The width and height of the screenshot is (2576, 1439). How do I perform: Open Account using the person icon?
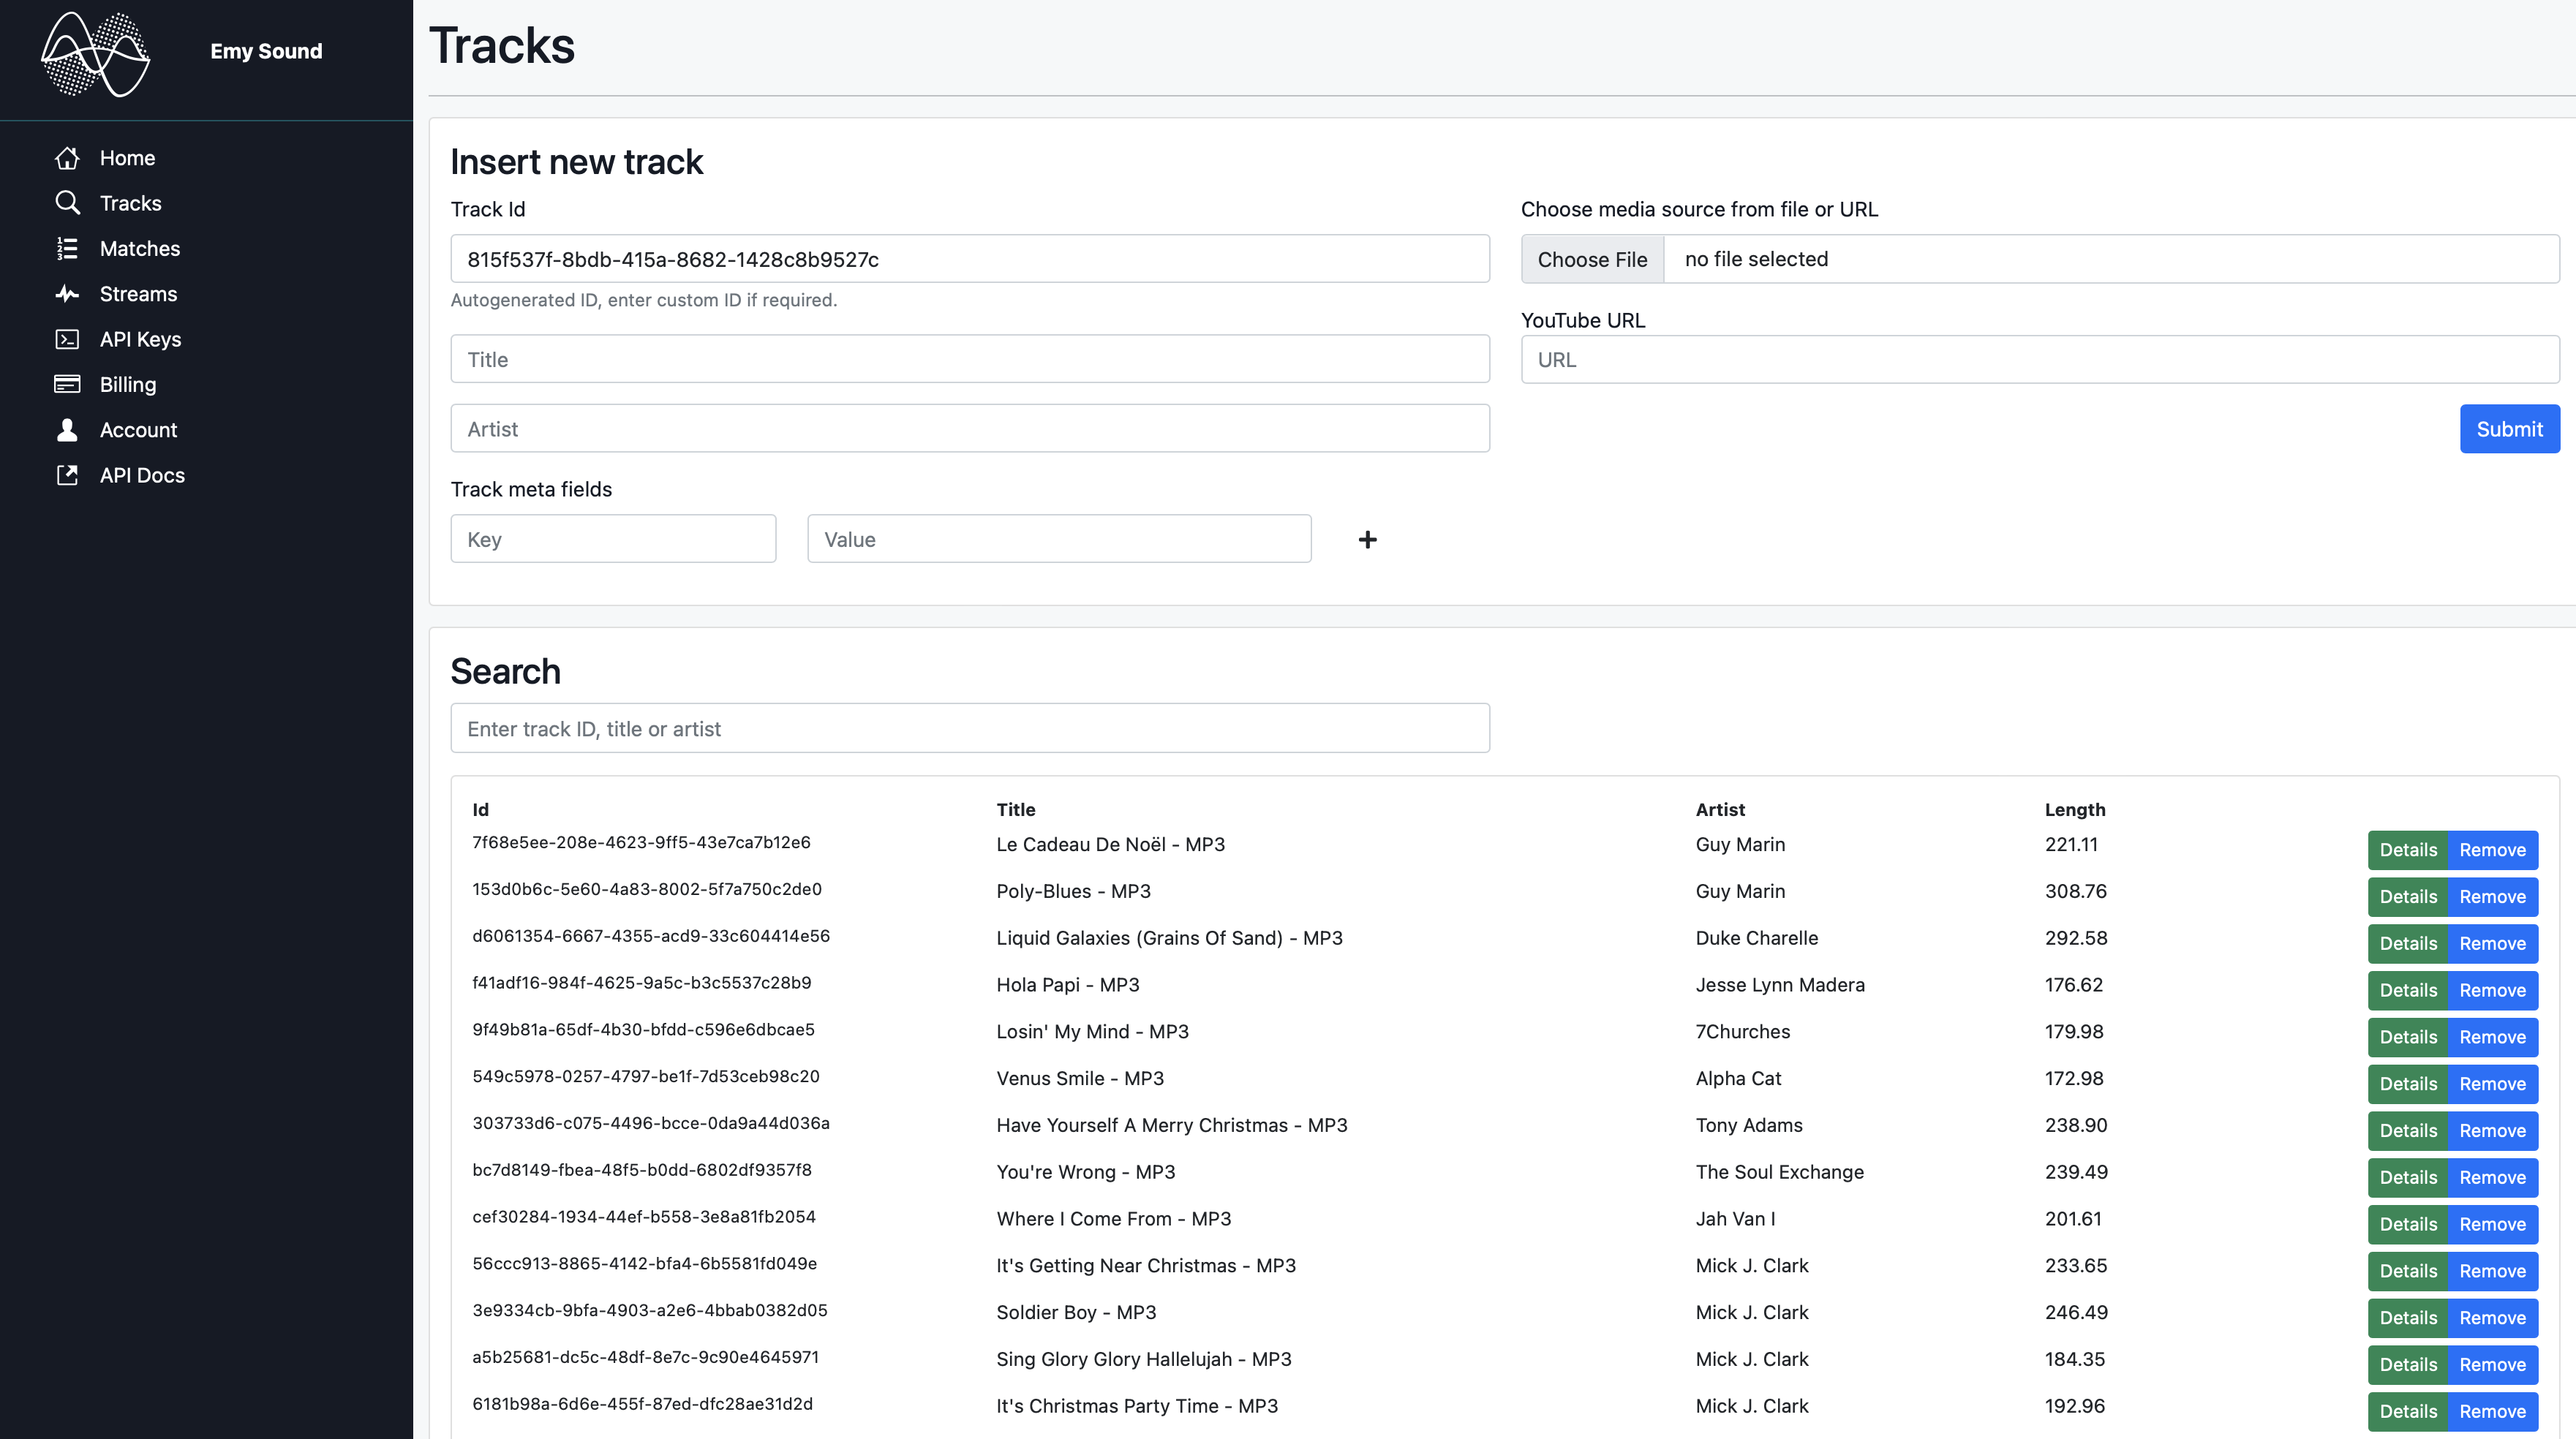pos(67,429)
